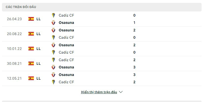Click Spain flag in 20.08.22 row
Viewport: 204px width, 102px height.
click(31, 34)
